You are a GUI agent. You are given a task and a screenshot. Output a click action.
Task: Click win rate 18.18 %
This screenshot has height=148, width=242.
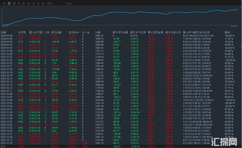click(229, 119)
